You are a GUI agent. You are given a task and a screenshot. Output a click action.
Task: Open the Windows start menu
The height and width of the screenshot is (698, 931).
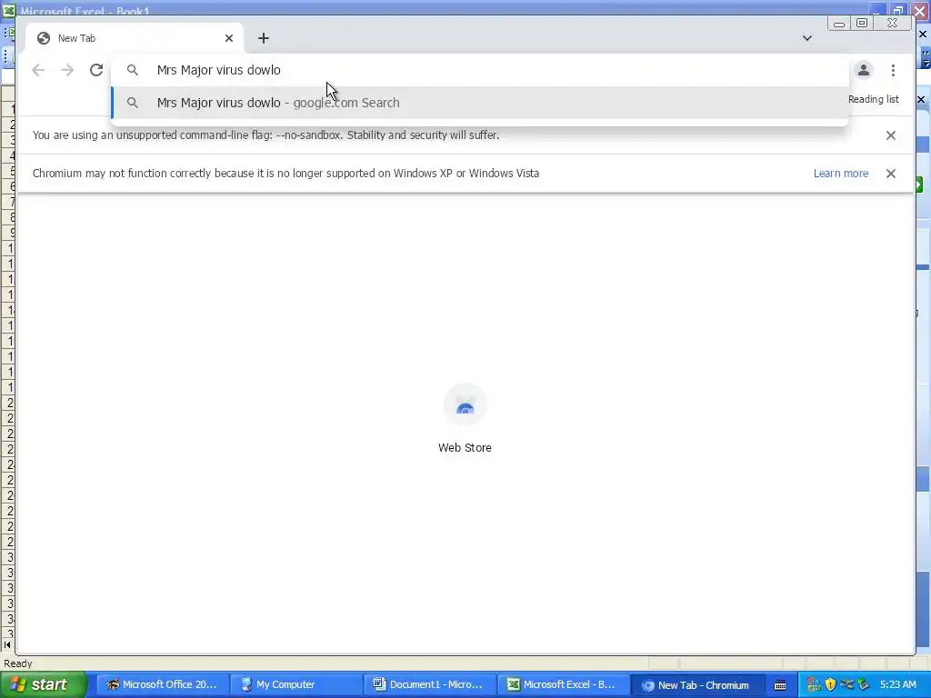pos(43,684)
